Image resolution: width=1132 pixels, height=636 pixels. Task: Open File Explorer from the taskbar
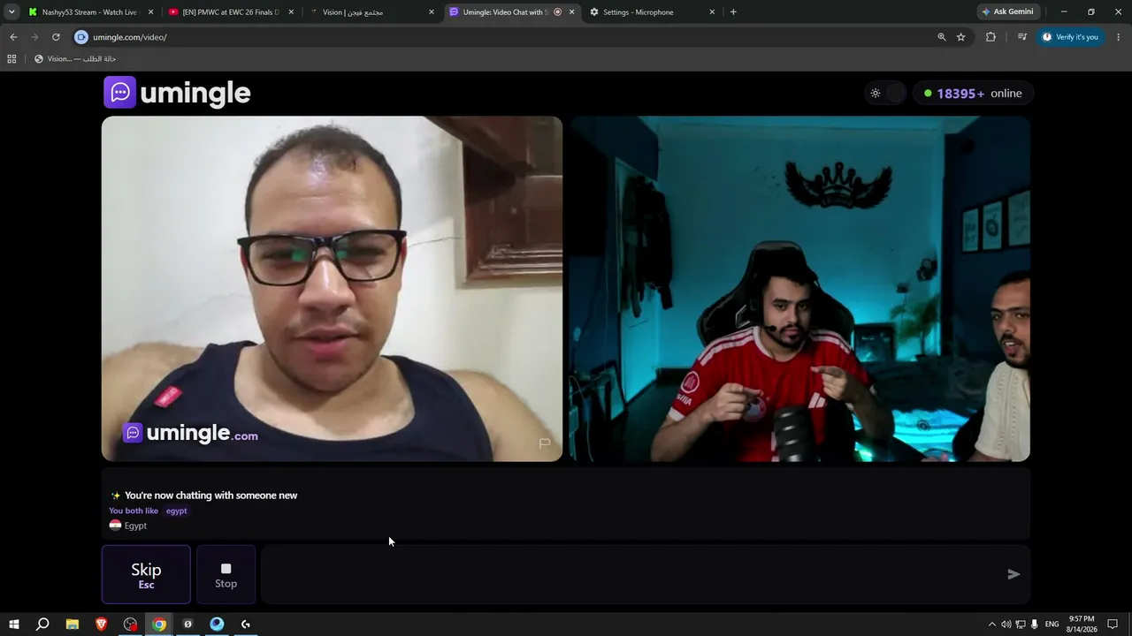73,625
